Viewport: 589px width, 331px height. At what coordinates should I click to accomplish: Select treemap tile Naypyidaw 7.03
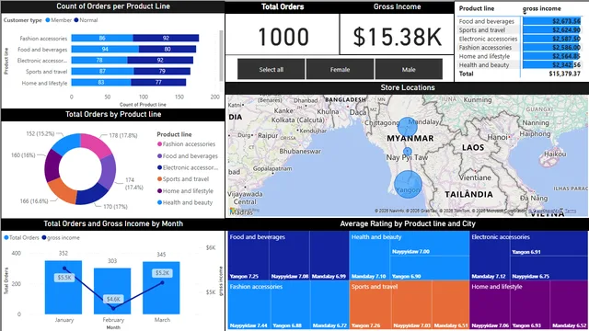(x=411, y=304)
